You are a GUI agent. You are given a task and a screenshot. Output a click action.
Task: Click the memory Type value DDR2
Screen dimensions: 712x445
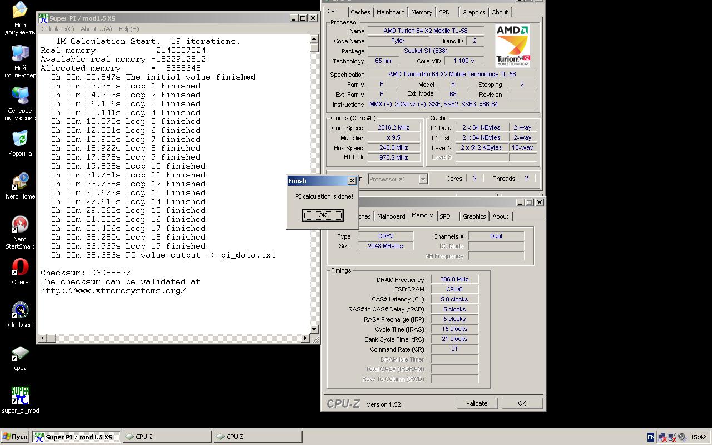point(385,236)
